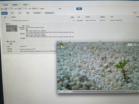The height and width of the screenshot is (104, 139).
Task: Click the blue 查询 search button
Action: (79, 9)
